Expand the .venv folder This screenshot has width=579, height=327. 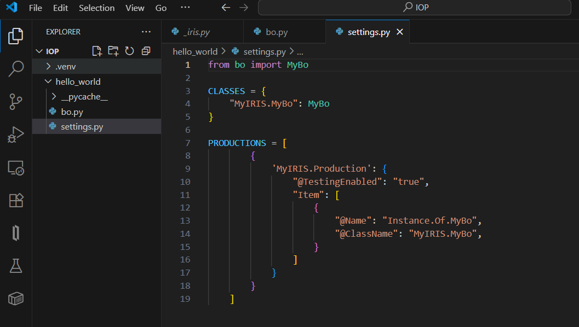pyautogui.click(x=65, y=66)
